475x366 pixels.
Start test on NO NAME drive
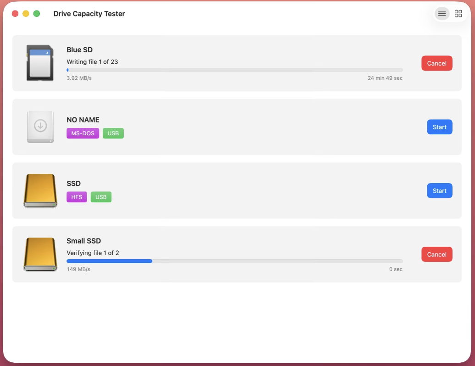(440, 127)
